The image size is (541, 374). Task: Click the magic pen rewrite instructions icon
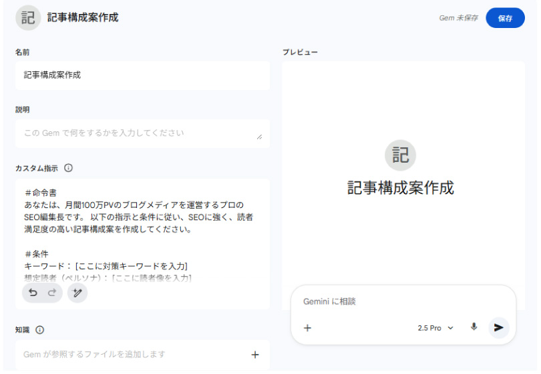click(x=77, y=293)
